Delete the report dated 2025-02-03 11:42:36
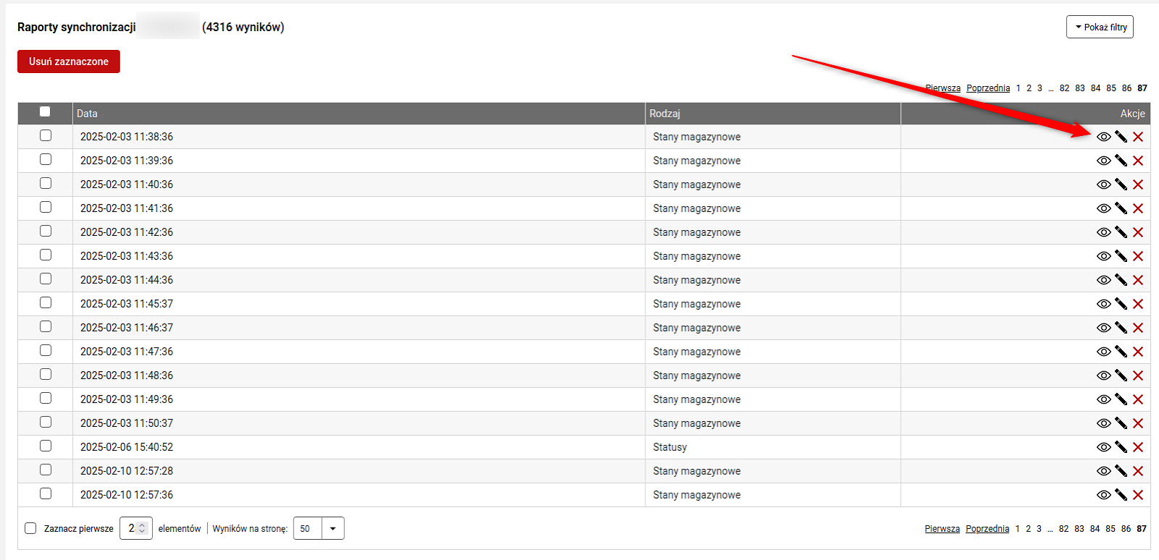Viewport: 1159px width, 560px height. tap(1138, 232)
